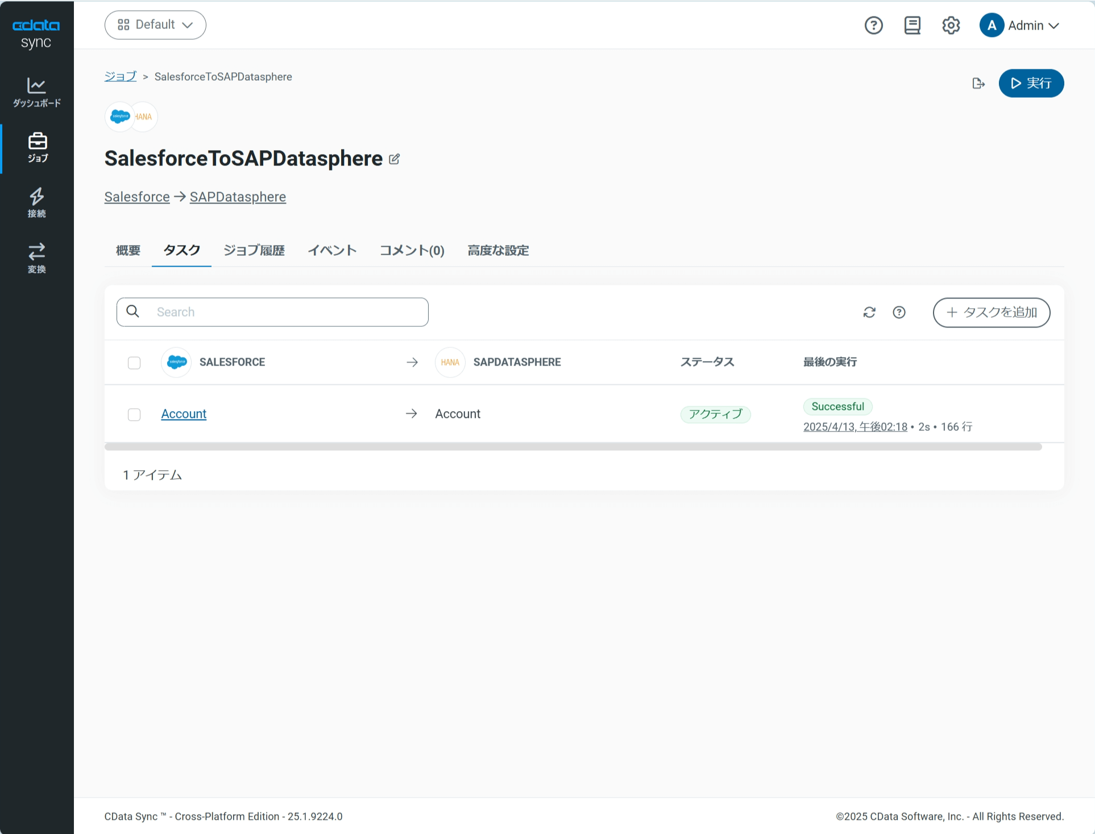Viewport: 1095px width, 834px height.
Task: Check the Account task row checkbox
Action: (x=134, y=414)
